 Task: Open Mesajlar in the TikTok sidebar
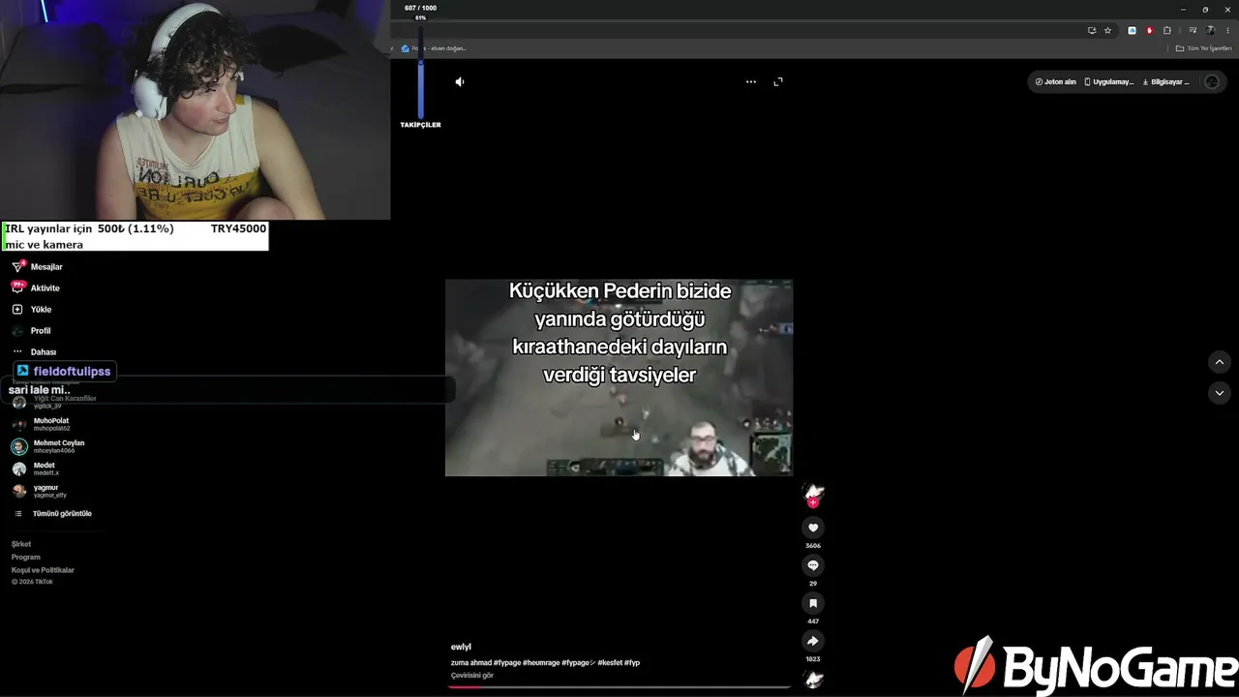38,267
